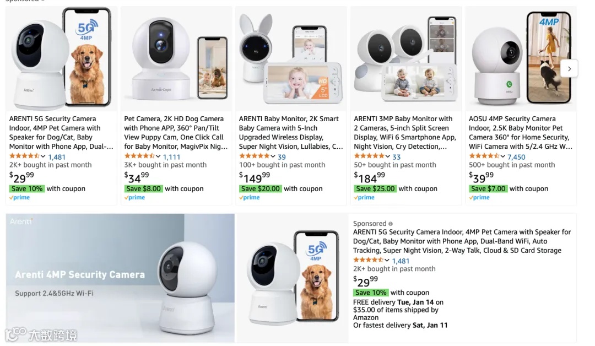Clip the Save 10% coupon on first product
Image resolution: width=595 pixels, height=346 pixels.
(x=26, y=188)
